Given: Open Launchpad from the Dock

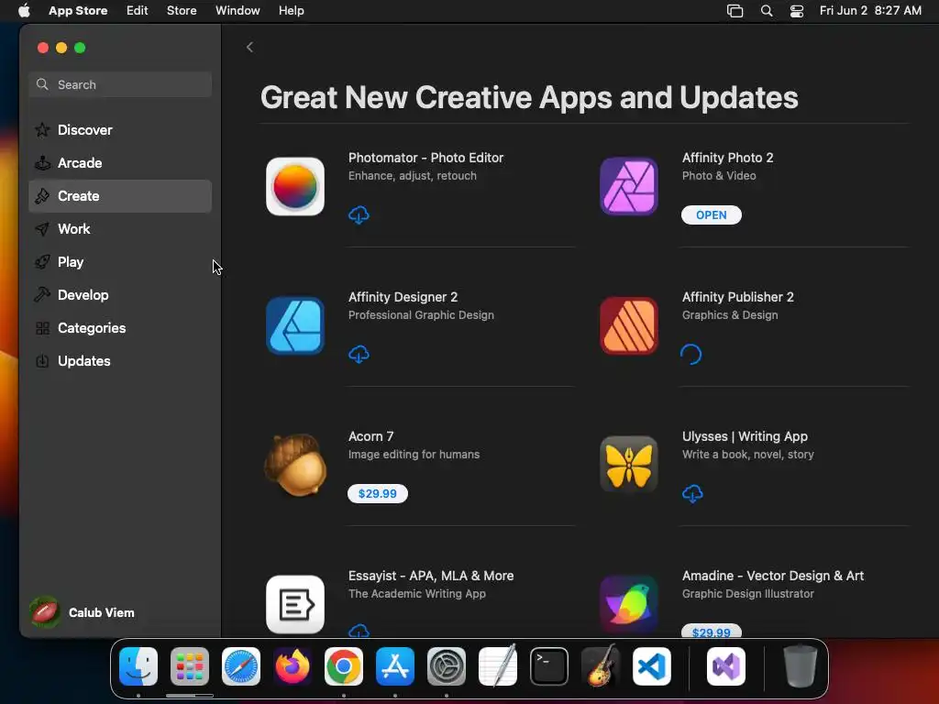Looking at the screenshot, I should [x=190, y=666].
